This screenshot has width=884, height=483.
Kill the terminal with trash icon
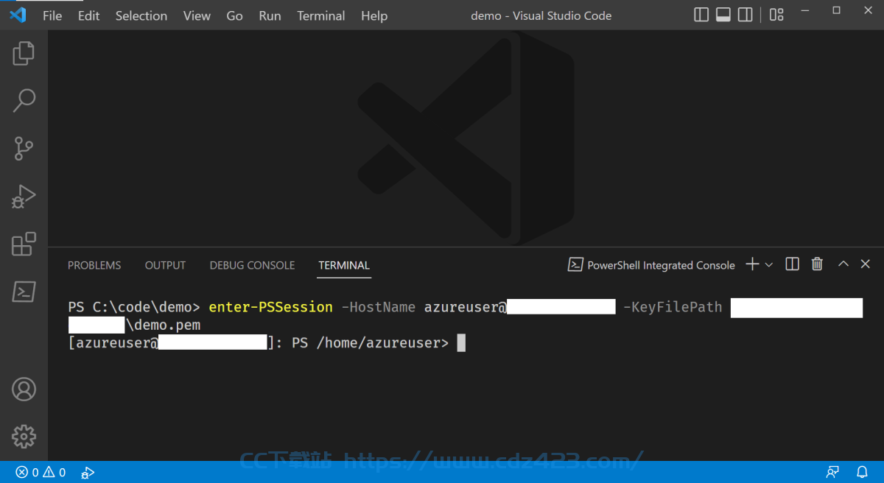click(817, 264)
